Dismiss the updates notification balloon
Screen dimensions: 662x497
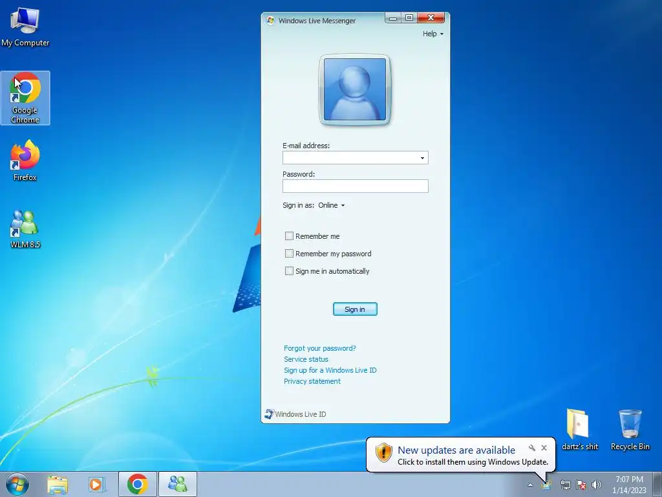tap(544, 448)
